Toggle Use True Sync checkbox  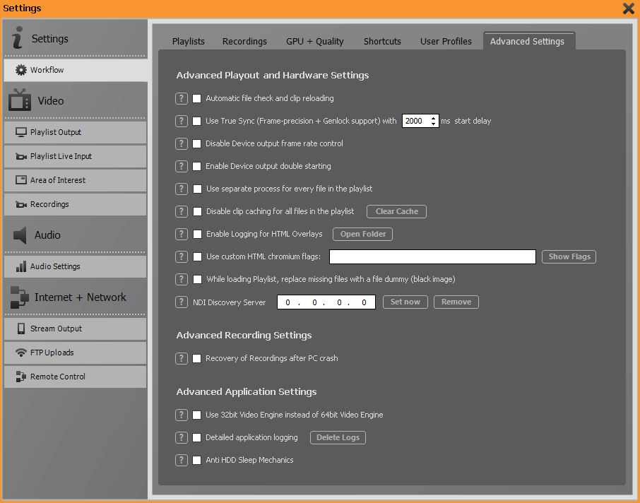(x=197, y=122)
